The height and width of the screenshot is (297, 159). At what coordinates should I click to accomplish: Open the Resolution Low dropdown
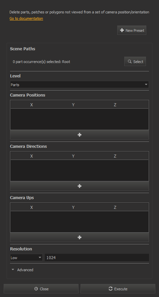[26, 257]
